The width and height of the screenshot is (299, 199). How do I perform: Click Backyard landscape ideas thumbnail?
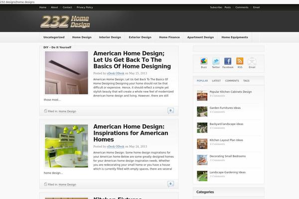[x=202, y=127]
